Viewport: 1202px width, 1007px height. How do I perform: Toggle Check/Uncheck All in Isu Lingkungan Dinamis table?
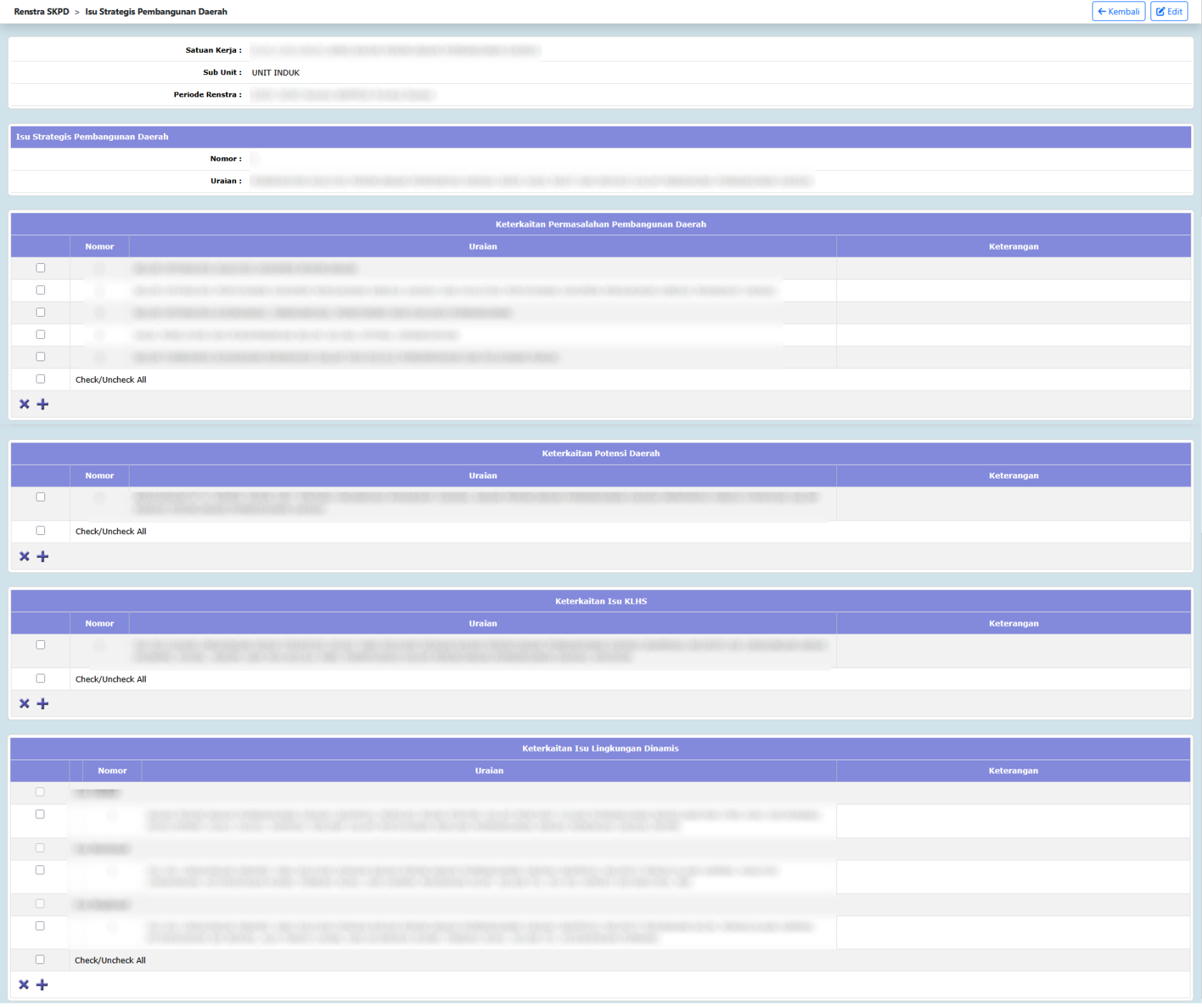[40, 960]
